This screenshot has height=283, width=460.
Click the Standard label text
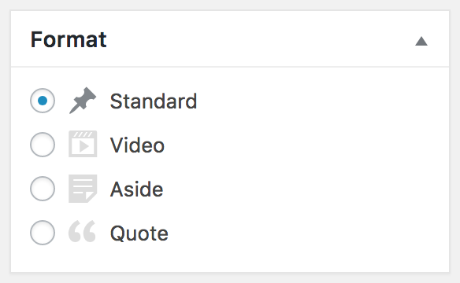154,101
